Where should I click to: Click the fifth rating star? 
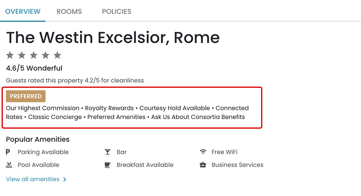tap(57, 55)
